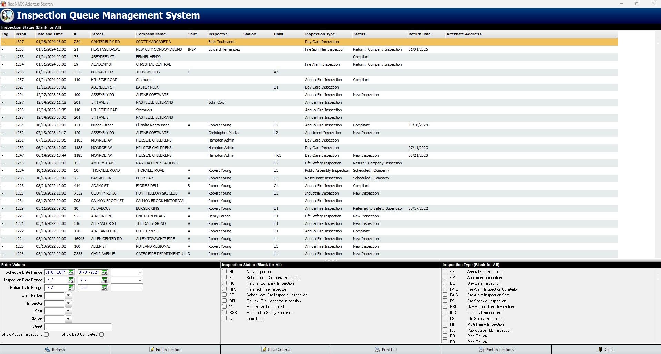
Task: Click the Close button in the bottom bar
Action: coord(606,350)
